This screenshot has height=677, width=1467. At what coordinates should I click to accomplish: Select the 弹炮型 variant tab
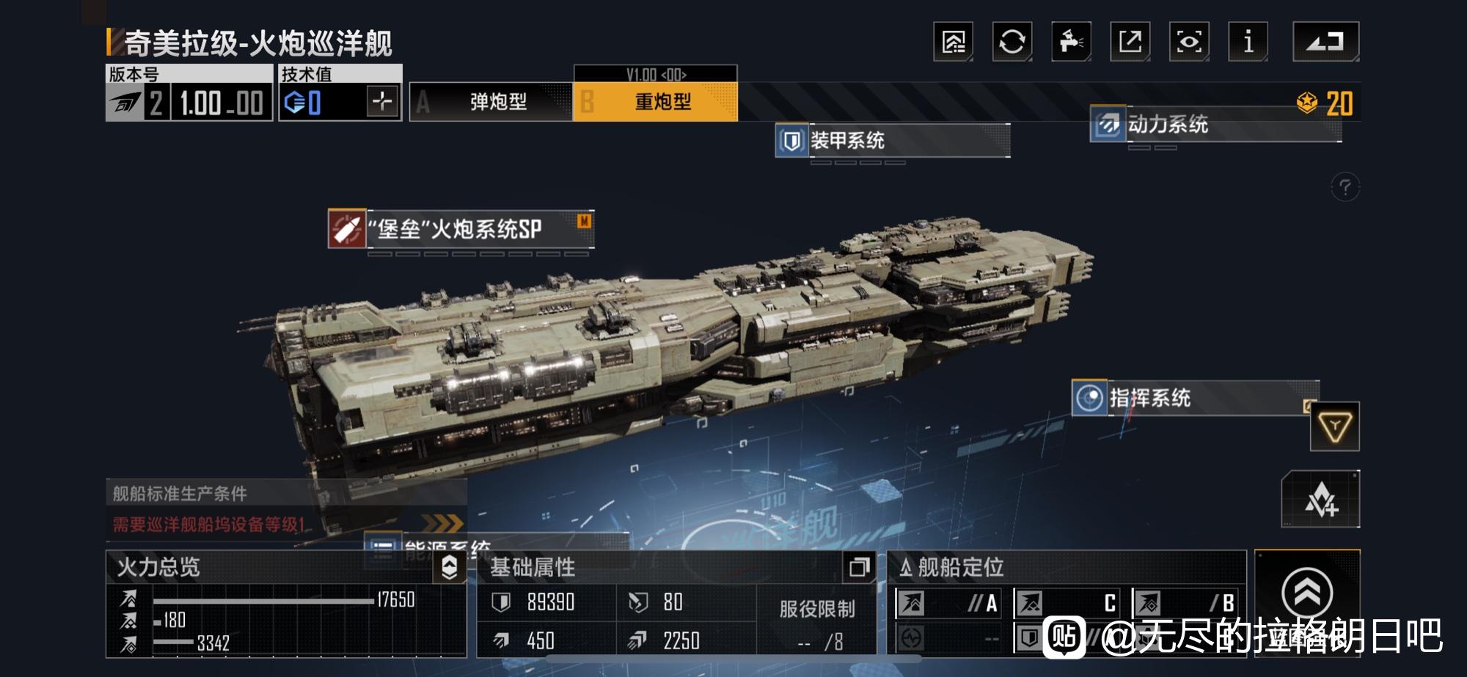(x=491, y=102)
